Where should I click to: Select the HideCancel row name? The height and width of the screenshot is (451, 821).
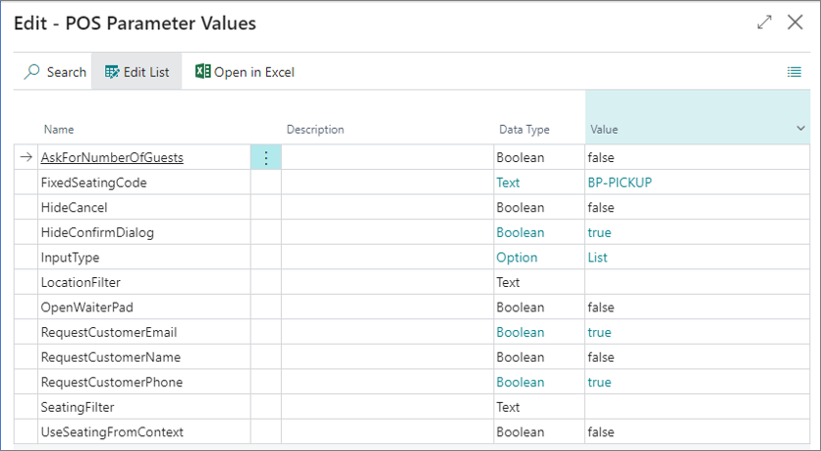click(x=74, y=207)
